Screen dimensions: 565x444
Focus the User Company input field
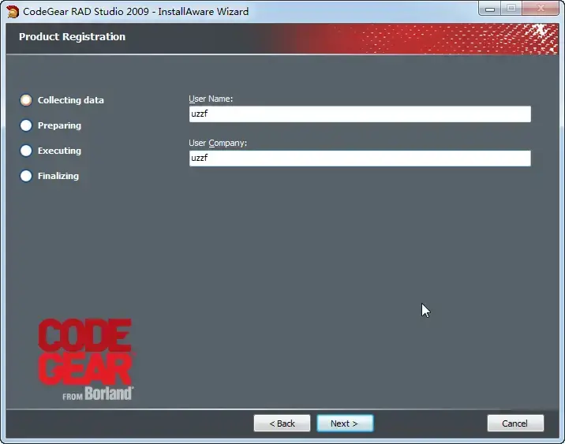click(x=360, y=159)
